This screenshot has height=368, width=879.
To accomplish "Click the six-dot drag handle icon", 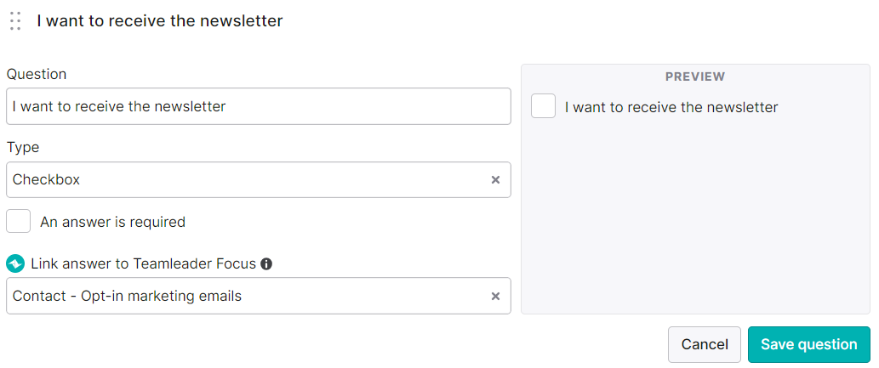I will [x=15, y=21].
